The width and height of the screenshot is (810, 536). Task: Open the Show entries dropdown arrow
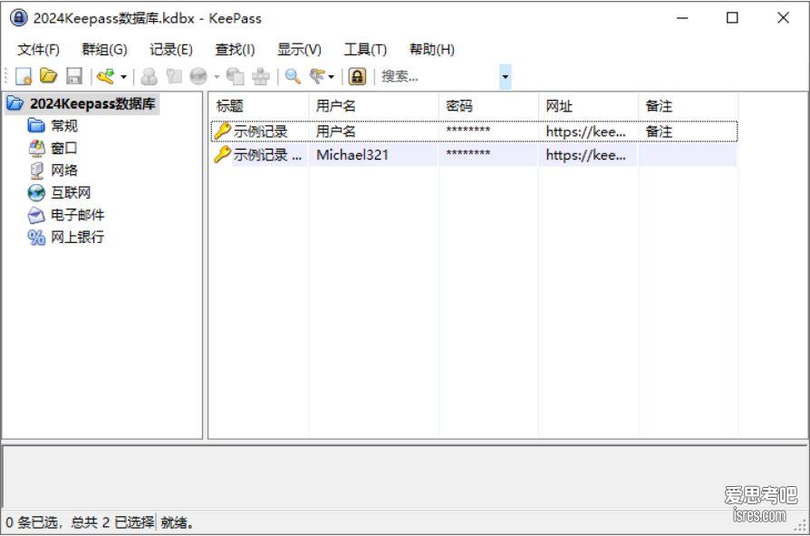331,77
